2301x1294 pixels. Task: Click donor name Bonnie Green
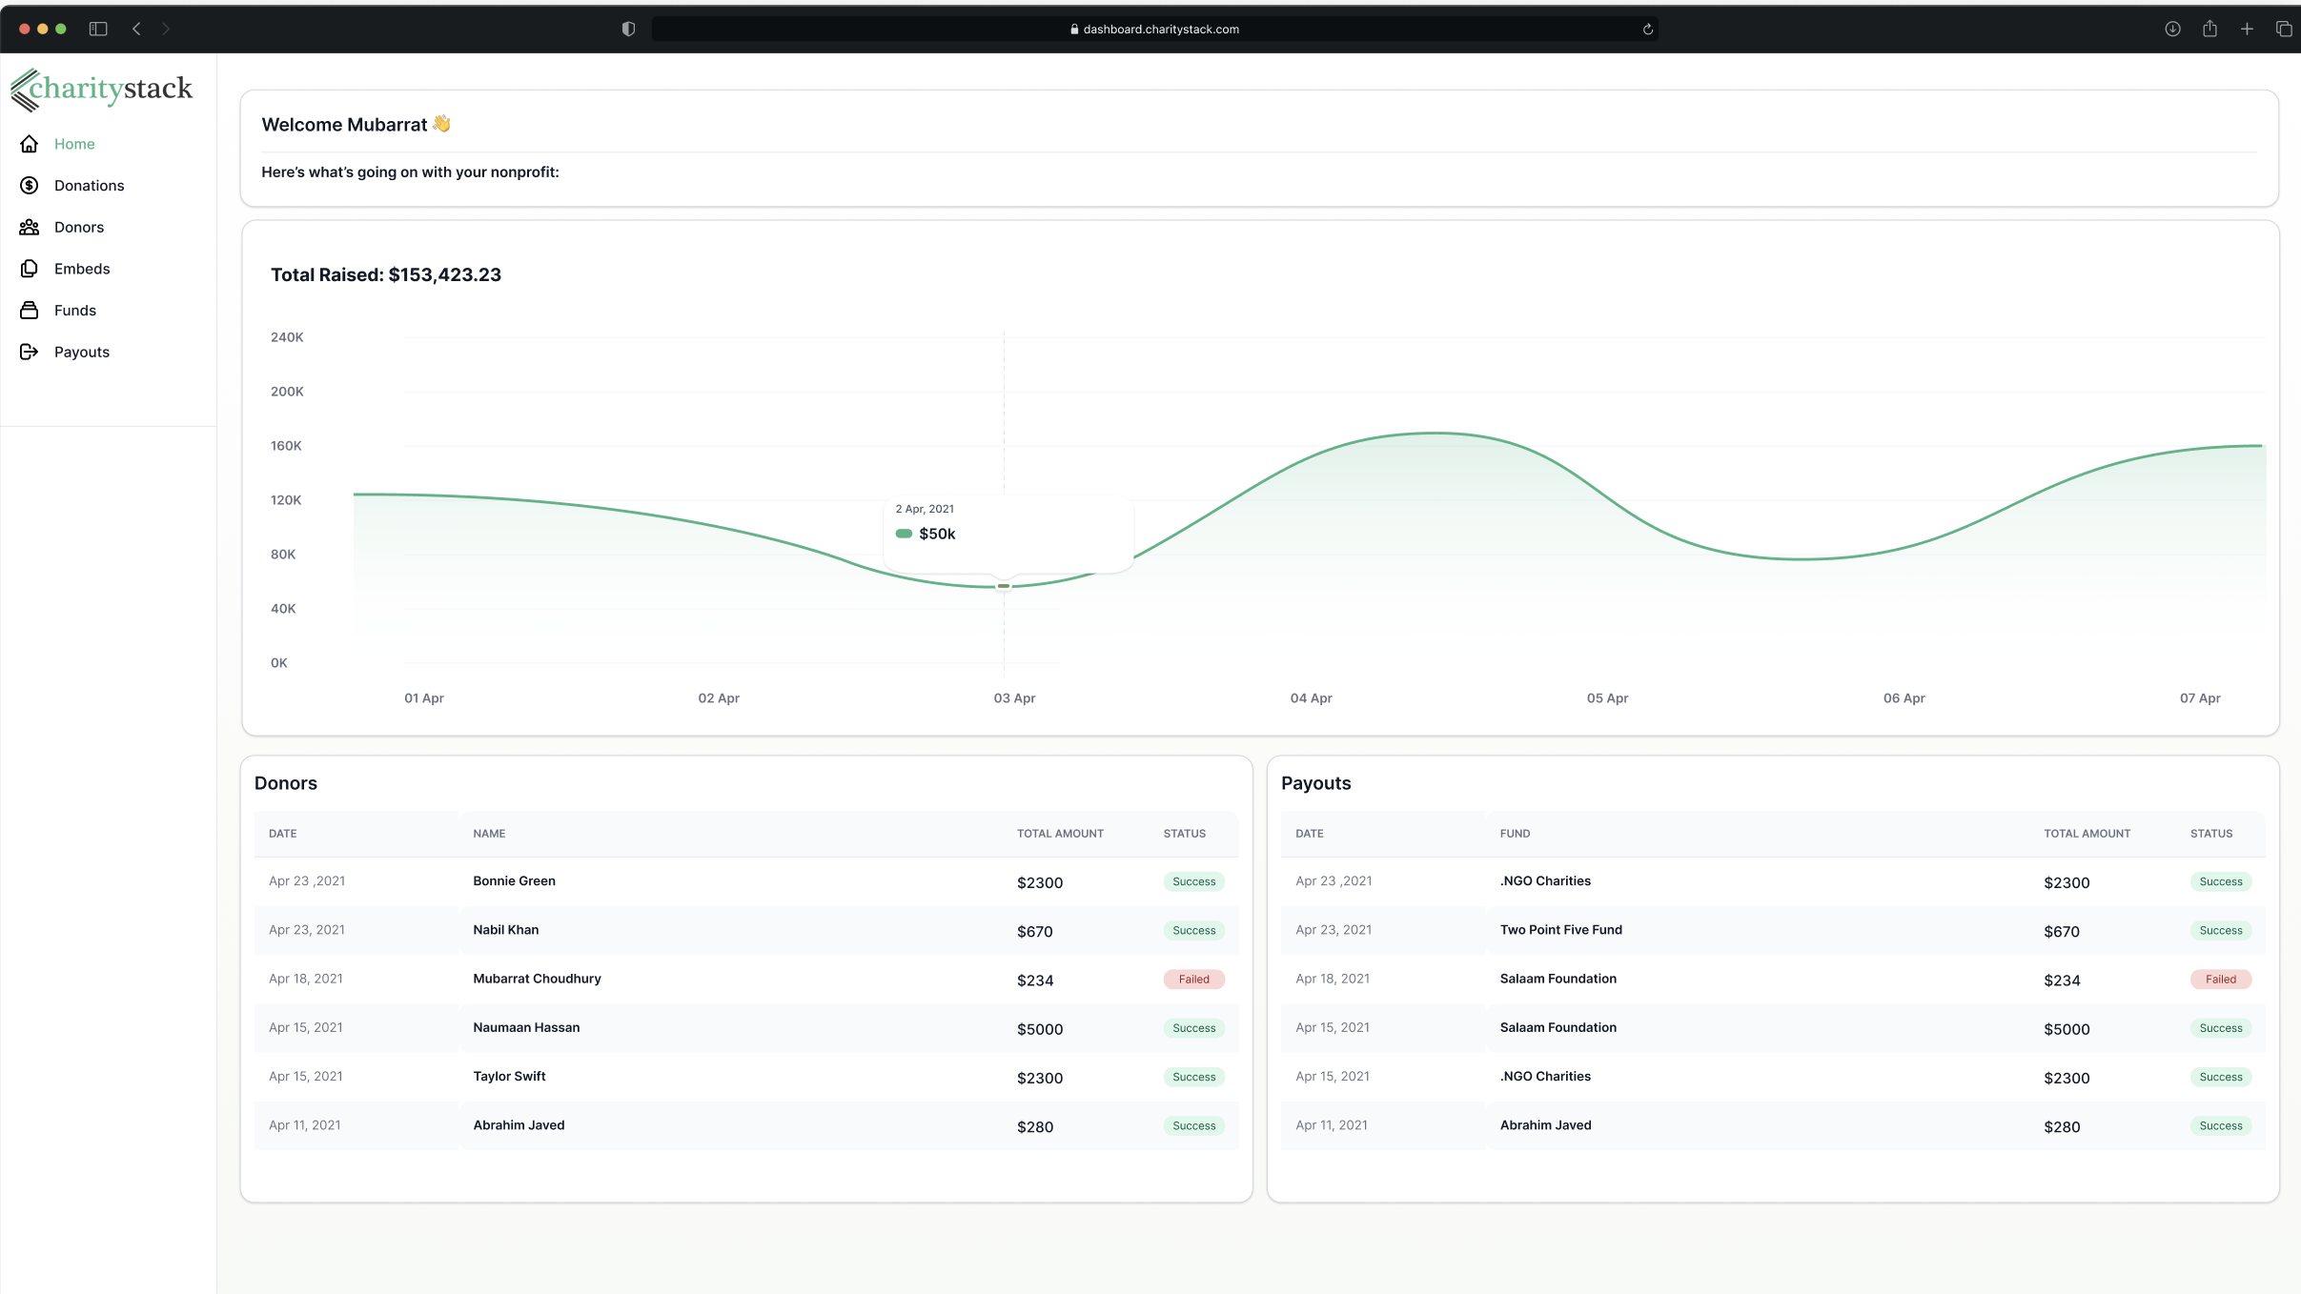click(x=514, y=881)
